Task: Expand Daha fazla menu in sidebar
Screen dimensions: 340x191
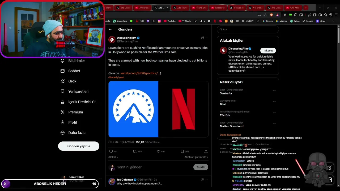Action: coord(73,133)
